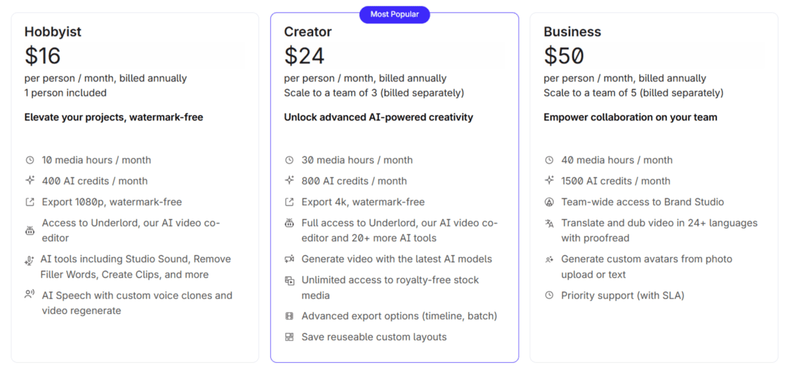Click the film strip icon beside Advanced export options
Image resolution: width=790 pixels, height=368 pixels.
pos(289,316)
